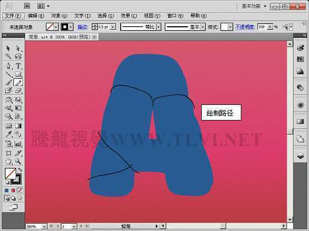Select the Type tool

18,66
